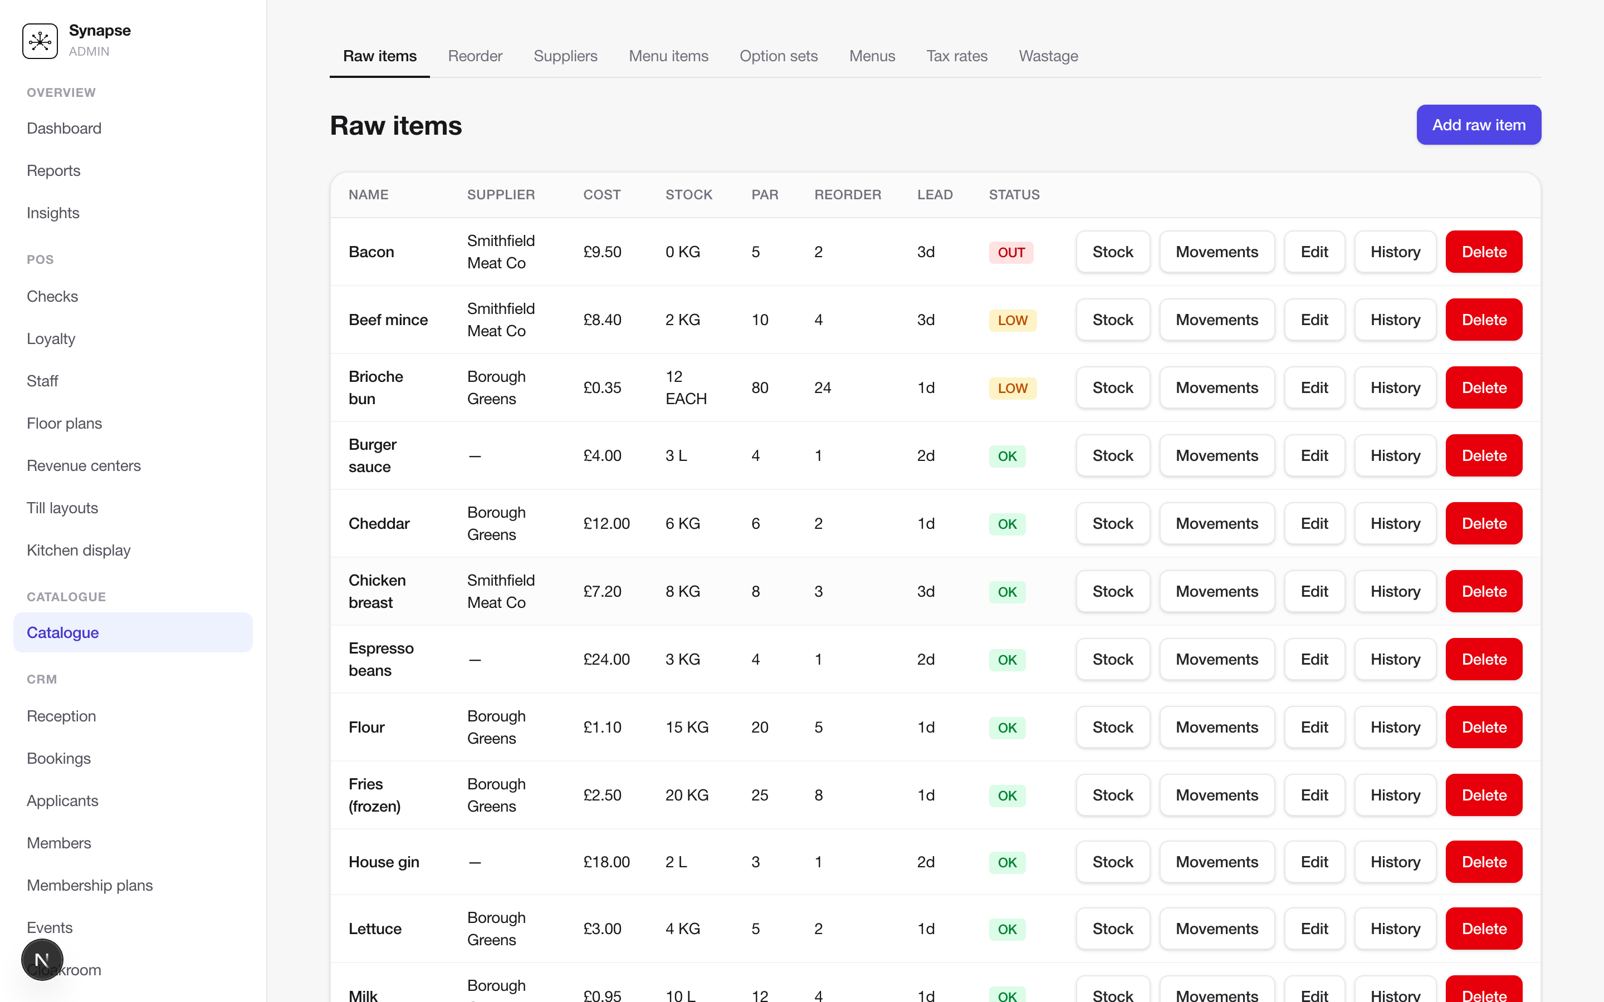The image size is (1604, 1002).
Task: Open the Wastage tab
Action: 1048,56
